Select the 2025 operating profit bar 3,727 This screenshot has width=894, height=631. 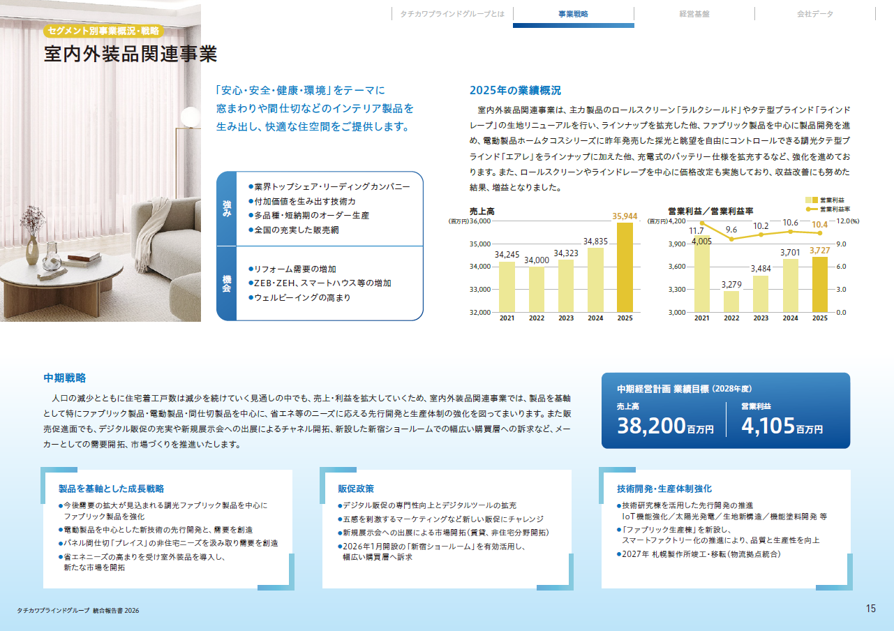pyautogui.click(x=819, y=284)
